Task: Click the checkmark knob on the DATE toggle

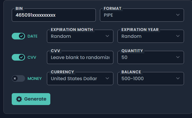Action: point(22,36)
